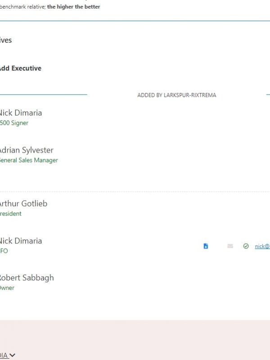
Task: Click the CFO title label
Action: click(x=4, y=251)
